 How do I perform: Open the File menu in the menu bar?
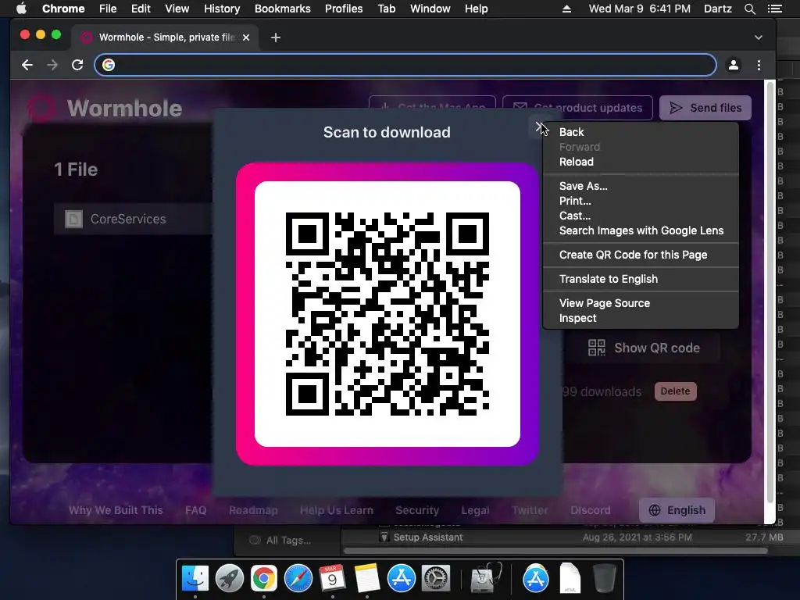click(108, 9)
